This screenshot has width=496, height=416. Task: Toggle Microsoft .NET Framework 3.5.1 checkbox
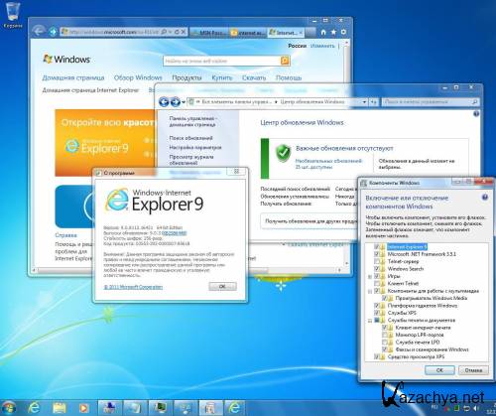tap(377, 254)
